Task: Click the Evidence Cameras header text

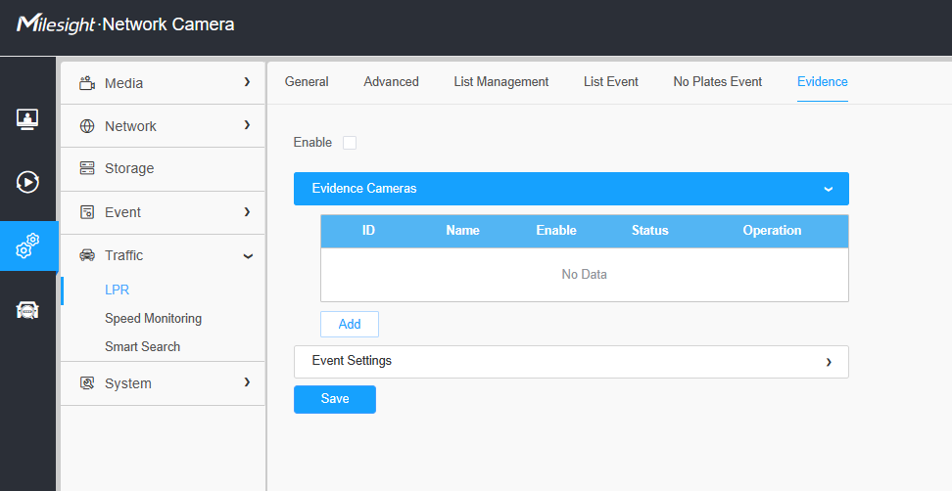Action: [x=364, y=189]
